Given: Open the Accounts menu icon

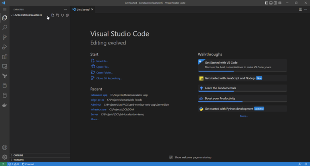Looking at the screenshot, I should [4, 147].
